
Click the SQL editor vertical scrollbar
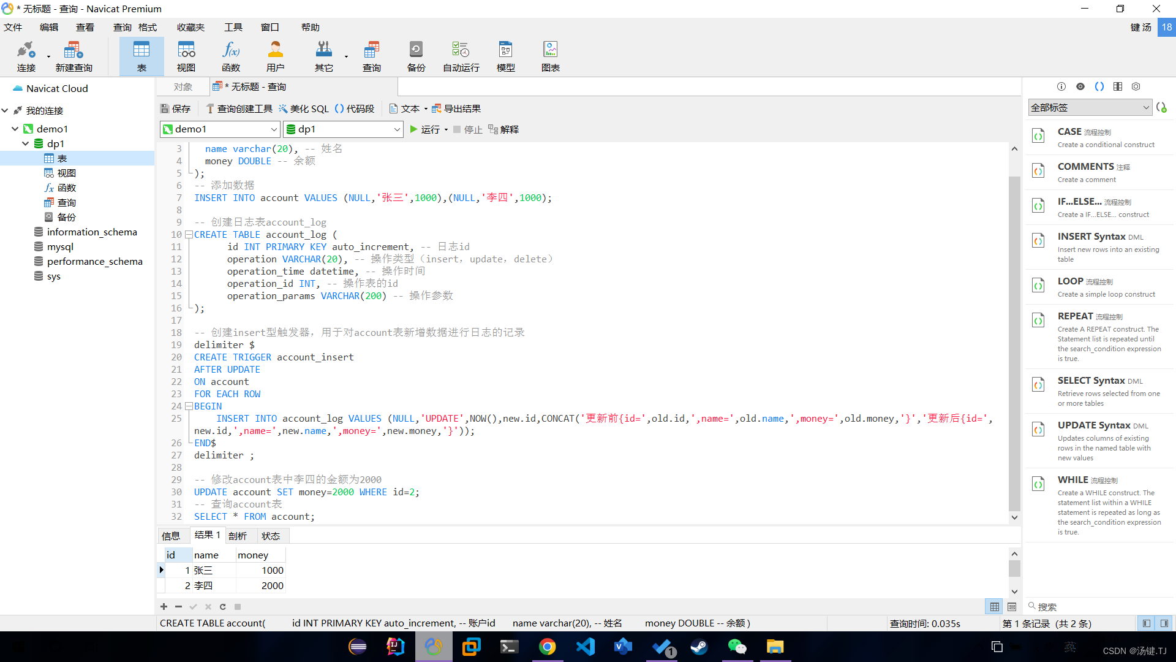1014,343
